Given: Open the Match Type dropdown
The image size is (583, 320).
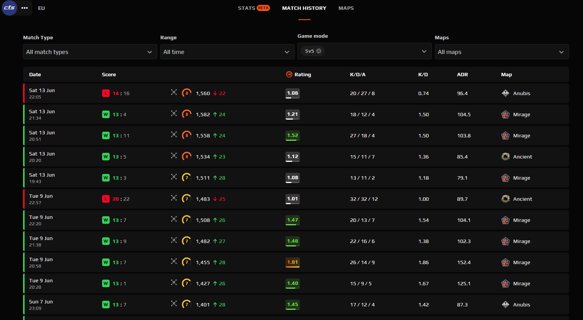Looking at the screenshot, I should coord(90,52).
